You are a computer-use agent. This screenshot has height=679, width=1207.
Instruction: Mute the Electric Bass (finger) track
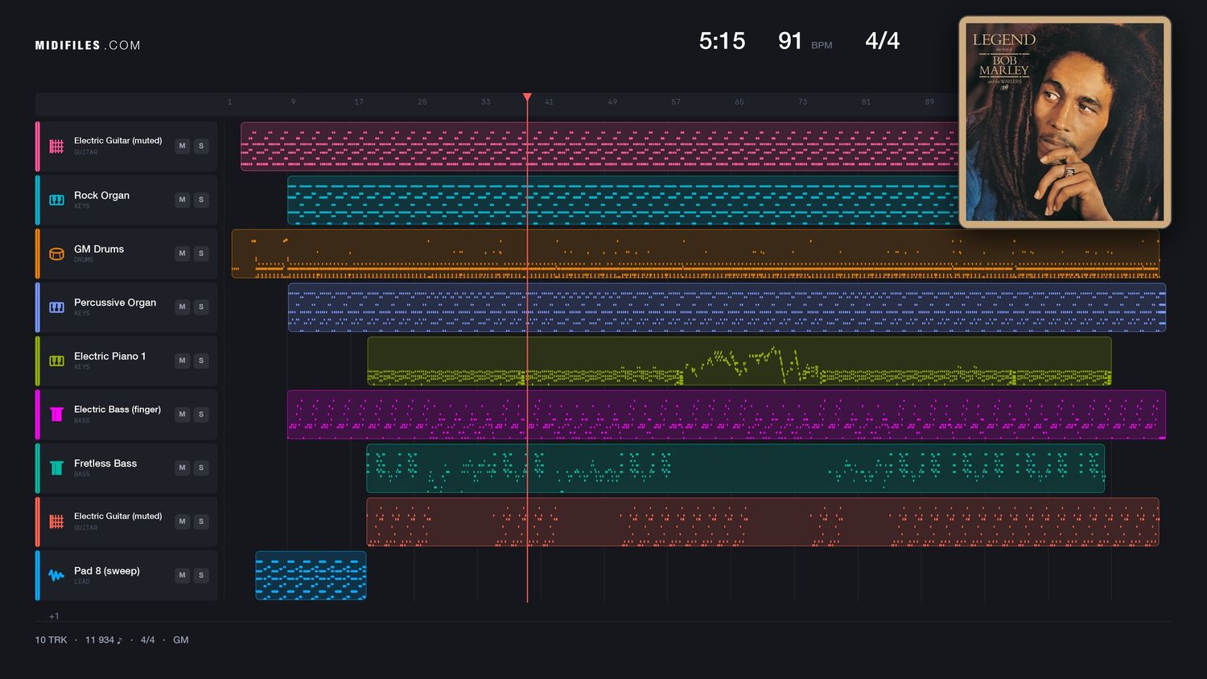tap(183, 414)
